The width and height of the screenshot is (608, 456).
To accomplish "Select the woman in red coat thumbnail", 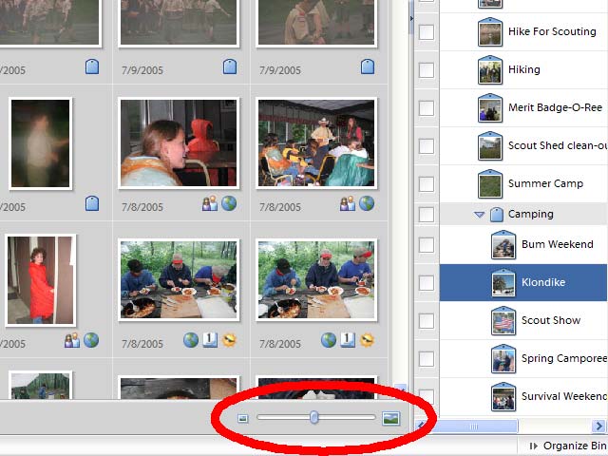I will [40, 280].
